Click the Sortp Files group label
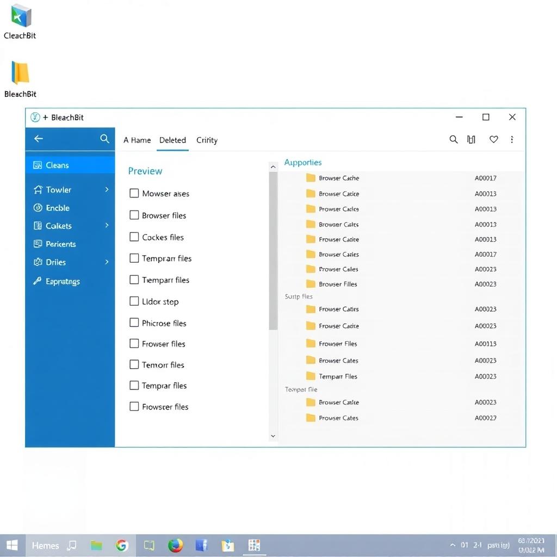The height and width of the screenshot is (557, 557). point(299,296)
